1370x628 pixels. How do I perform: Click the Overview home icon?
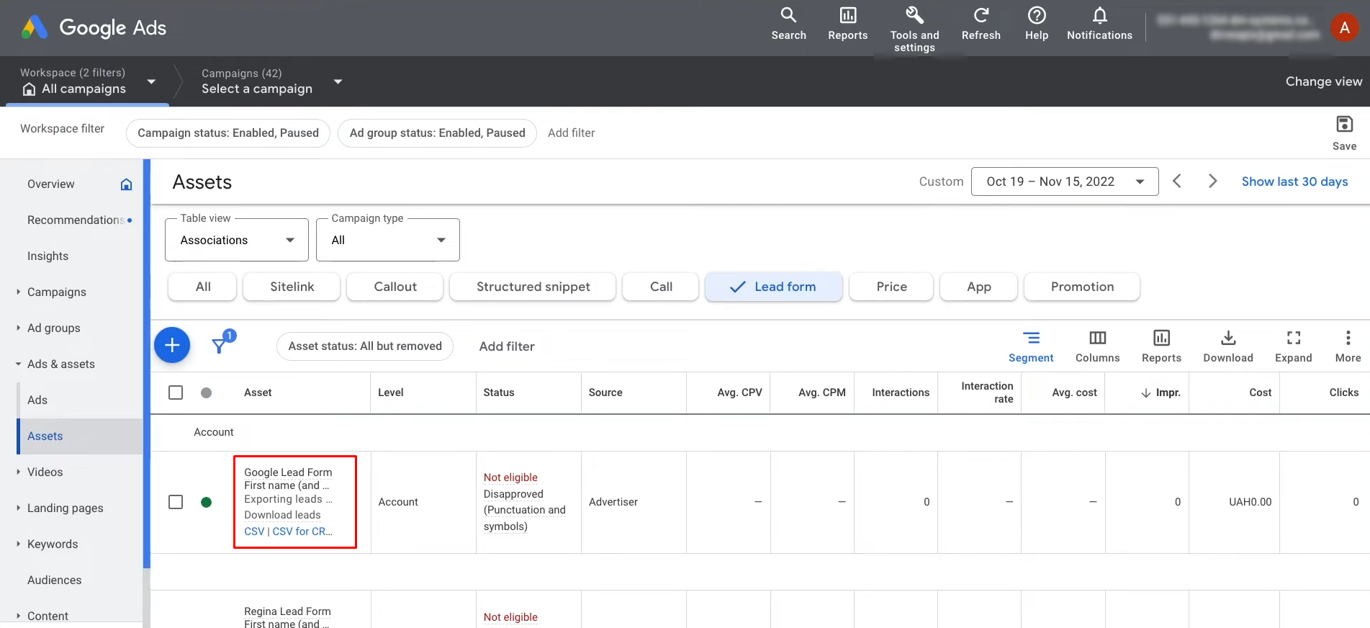point(126,184)
